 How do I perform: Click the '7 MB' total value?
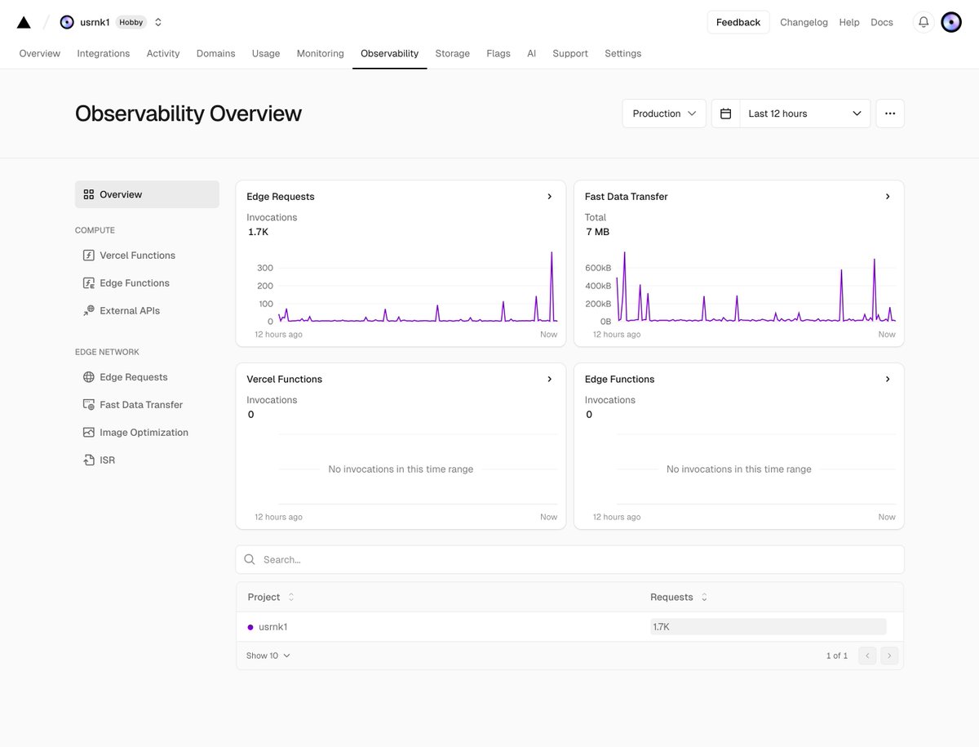598,232
